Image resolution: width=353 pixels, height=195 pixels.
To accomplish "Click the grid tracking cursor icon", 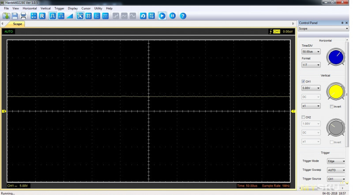I will [x=89, y=16].
